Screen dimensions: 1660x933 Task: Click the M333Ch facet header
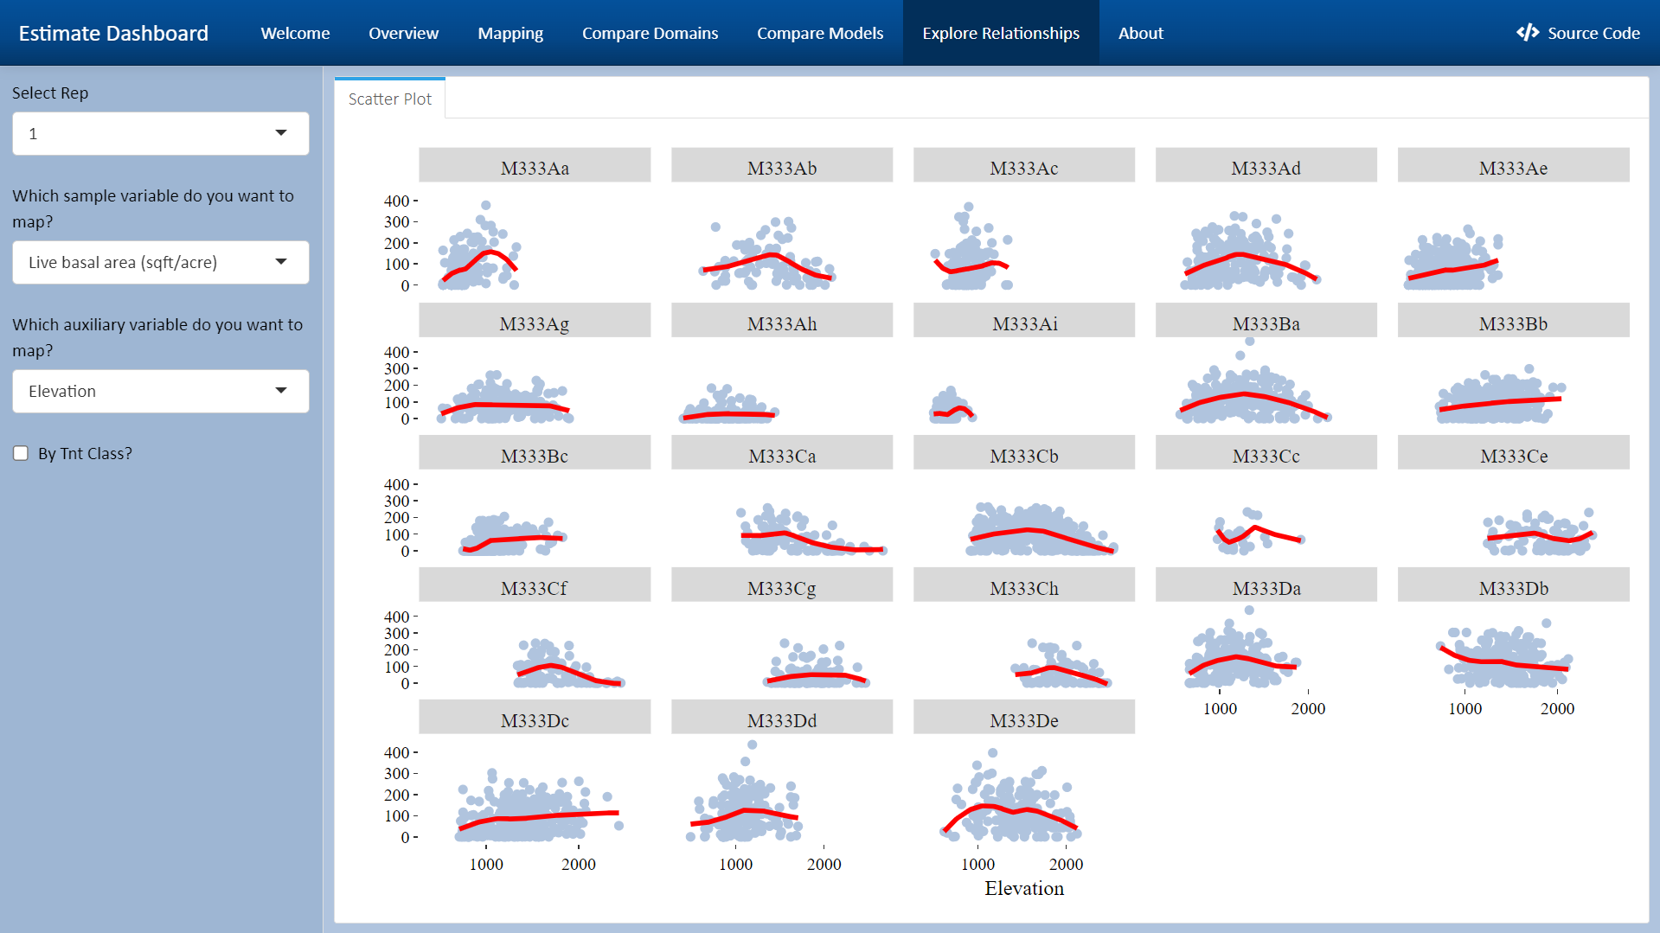(x=1024, y=585)
